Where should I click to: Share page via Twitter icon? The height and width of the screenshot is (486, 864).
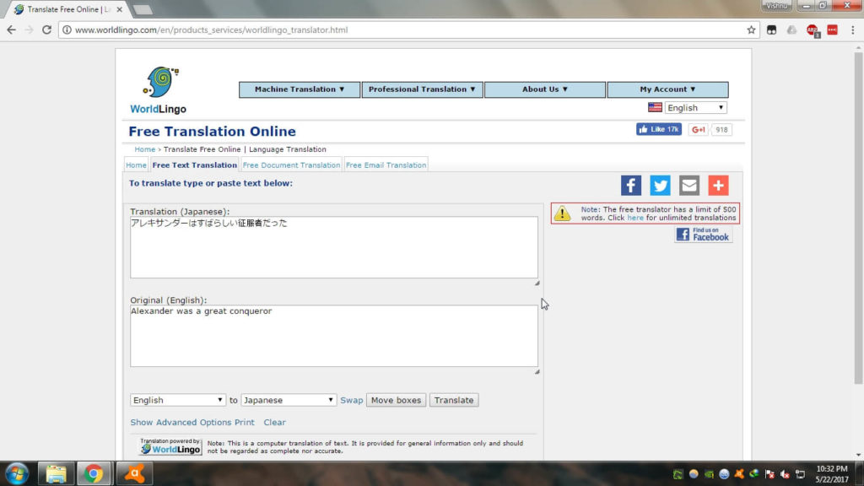pos(660,186)
